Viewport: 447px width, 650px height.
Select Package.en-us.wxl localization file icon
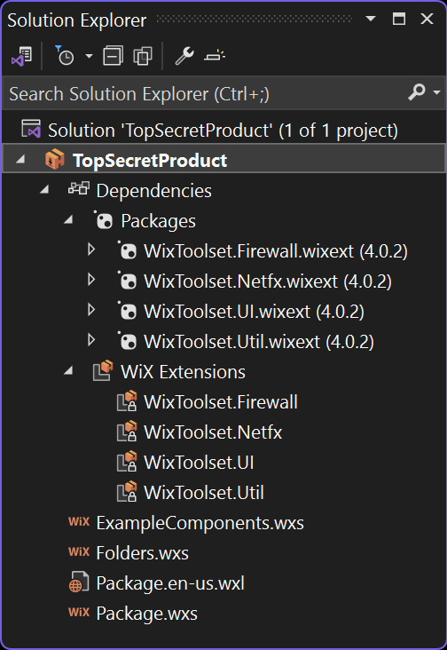[79, 582]
